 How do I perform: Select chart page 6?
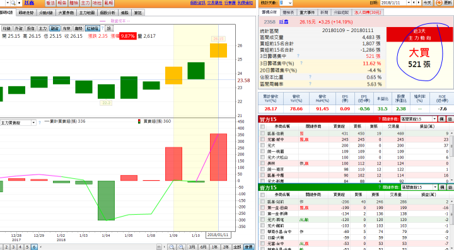click(x=34, y=247)
